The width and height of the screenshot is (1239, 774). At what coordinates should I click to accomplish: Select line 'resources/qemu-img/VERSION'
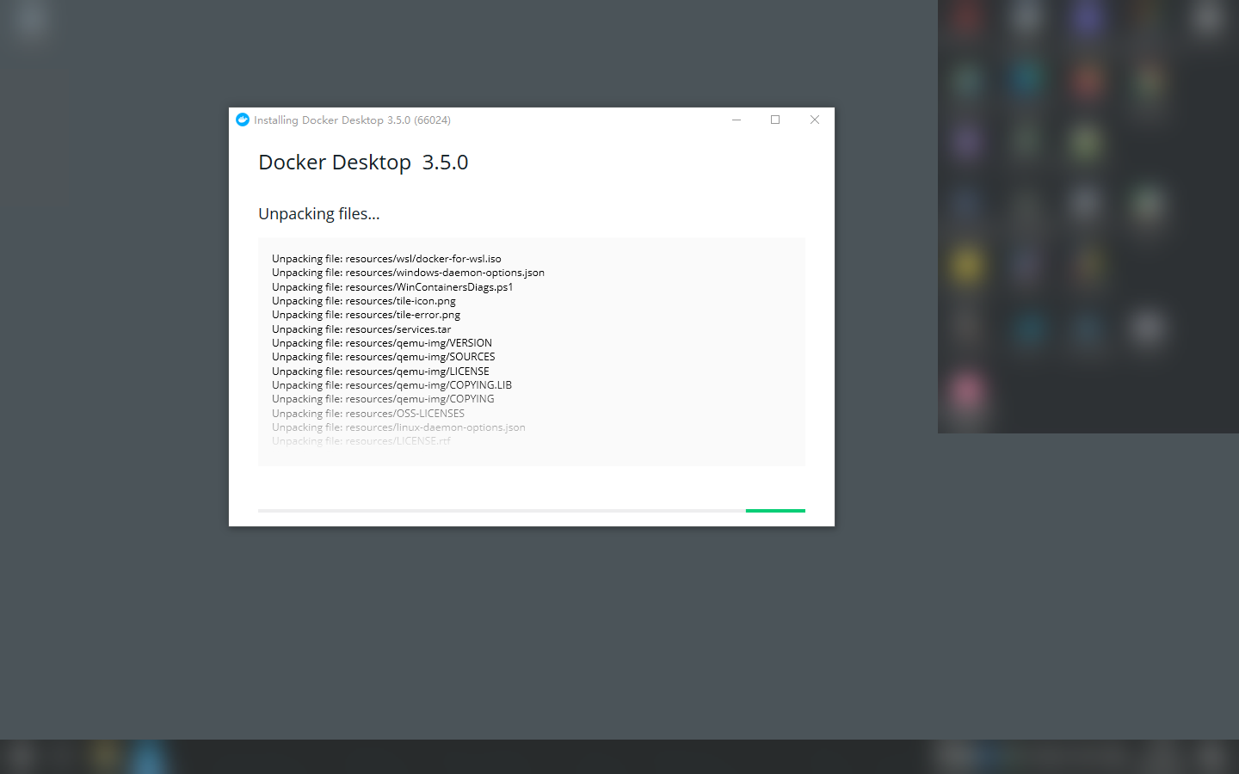[x=382, y=343]
